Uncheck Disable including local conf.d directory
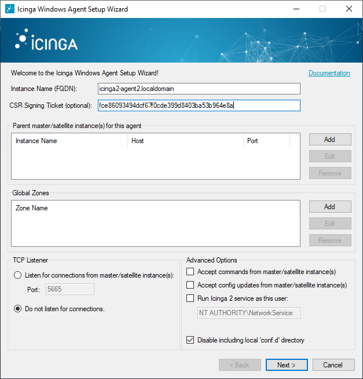The width and height of the screenshot is (363, 379). (x=190, y=340)
